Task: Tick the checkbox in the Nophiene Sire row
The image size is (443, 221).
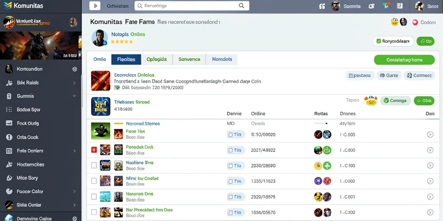Action: tap(94, 165)
